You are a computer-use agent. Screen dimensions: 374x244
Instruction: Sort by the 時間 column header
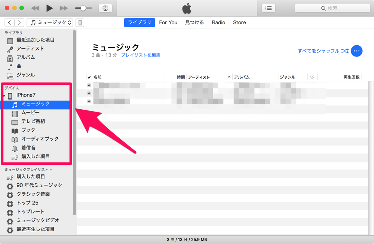click(x=176, y=77)
